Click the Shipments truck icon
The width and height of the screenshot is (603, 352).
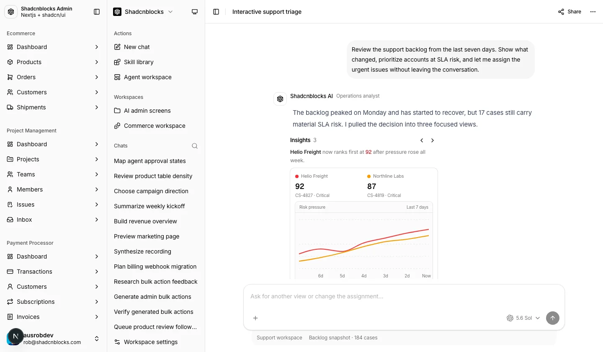coord(10,107)
